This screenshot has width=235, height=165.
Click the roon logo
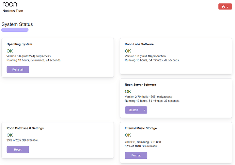10,4
